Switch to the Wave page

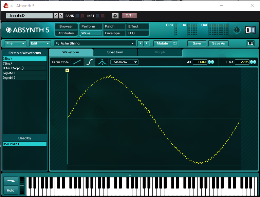pos(91,33)
